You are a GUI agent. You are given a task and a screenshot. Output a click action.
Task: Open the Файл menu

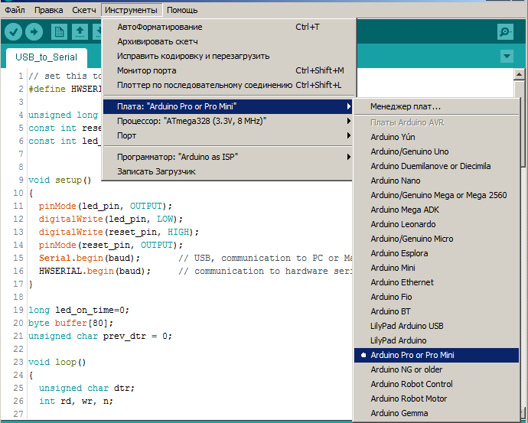click(15, 10)
